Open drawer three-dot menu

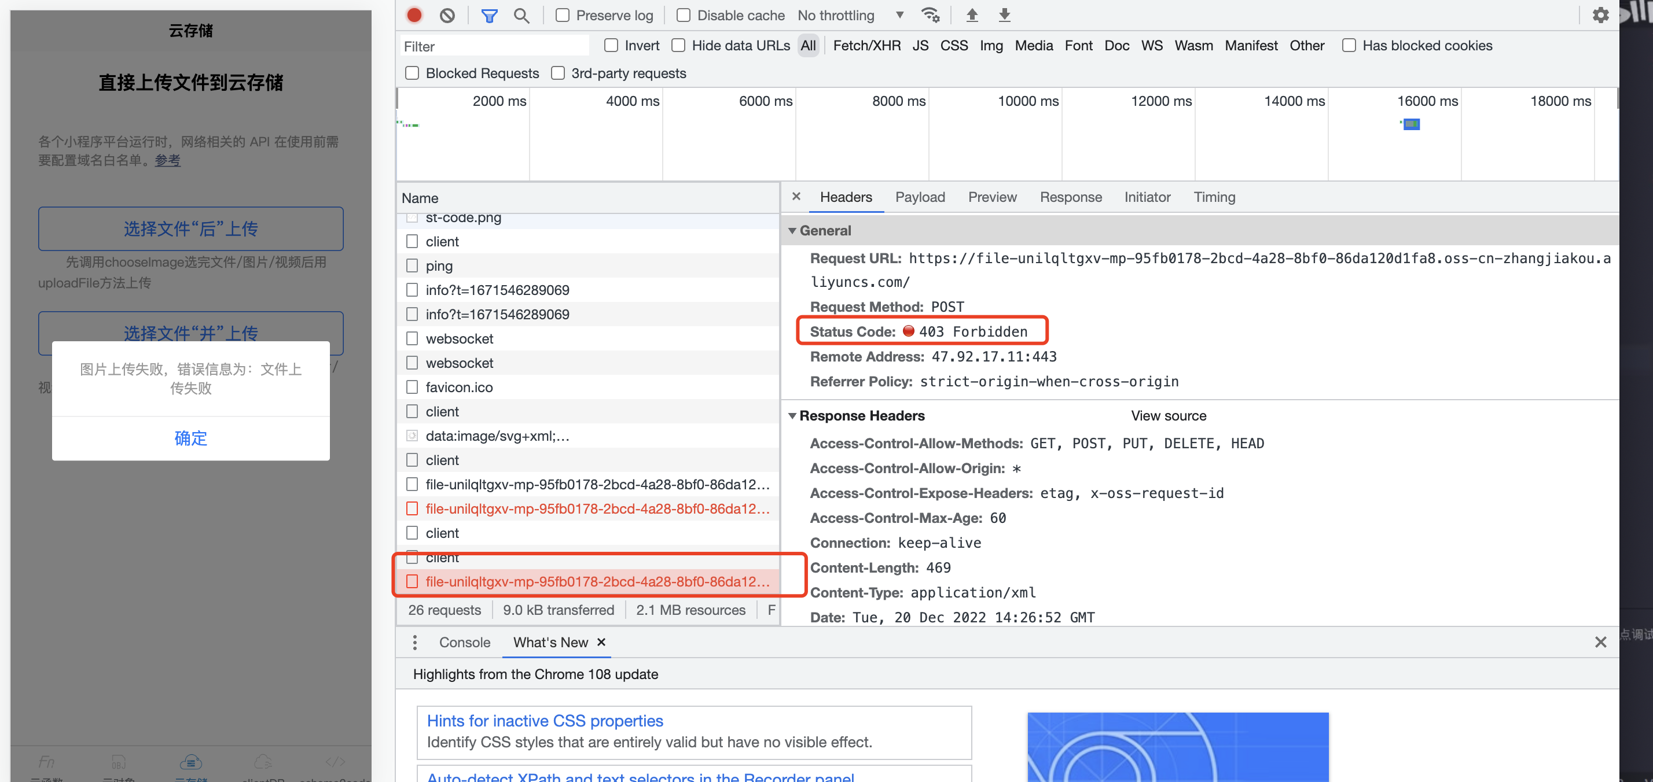(x=414, y=642)
